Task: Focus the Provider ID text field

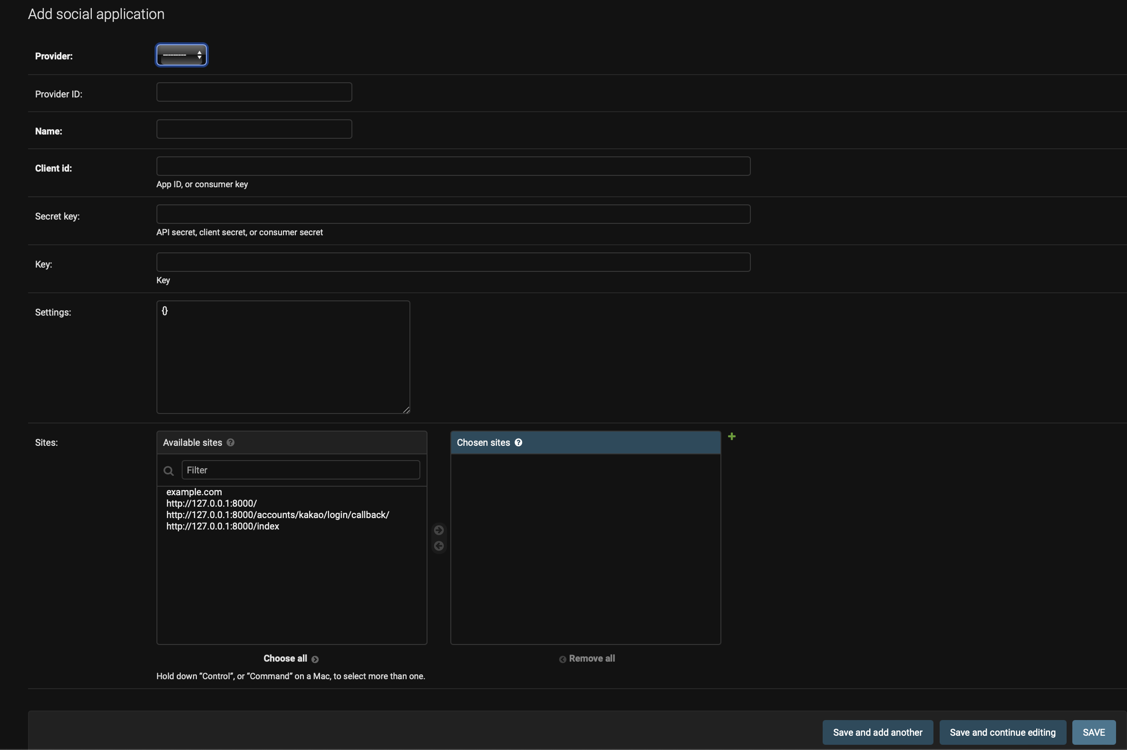Action: (x=254, y=92)
